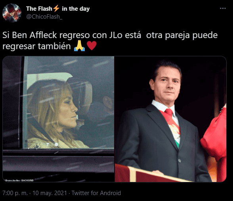Click The Flash profile avatar picture
Screen dimensions: 233x201
(12, 13)
